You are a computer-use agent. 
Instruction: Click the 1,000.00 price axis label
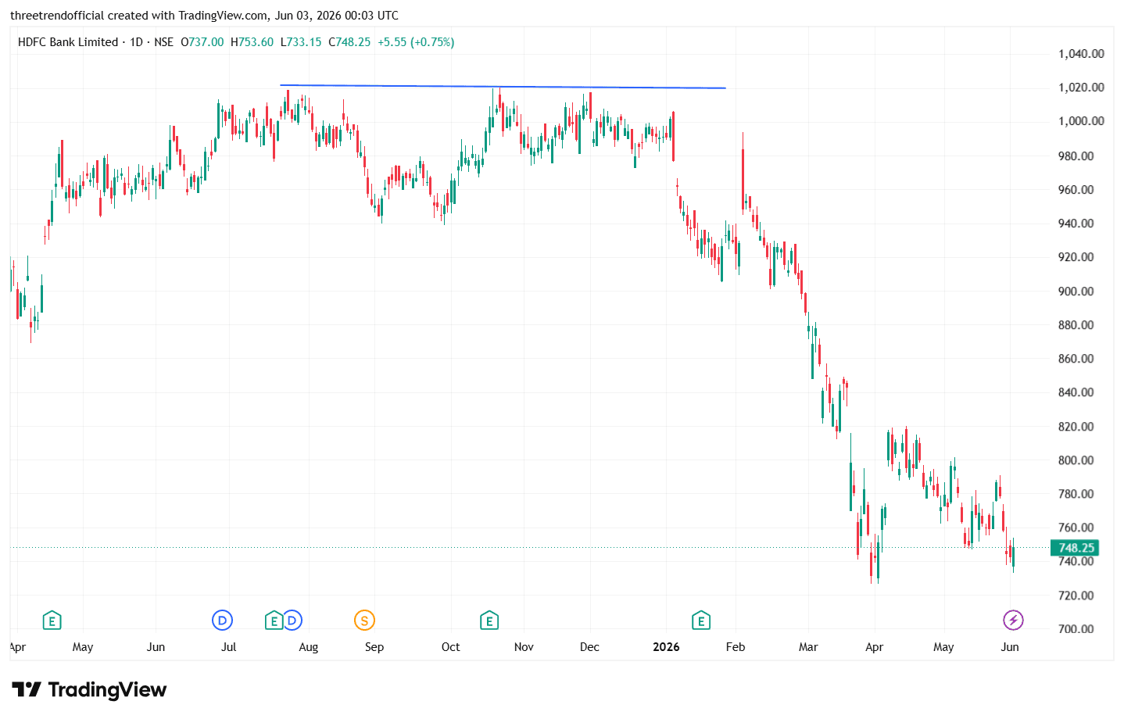[1081, 121]
